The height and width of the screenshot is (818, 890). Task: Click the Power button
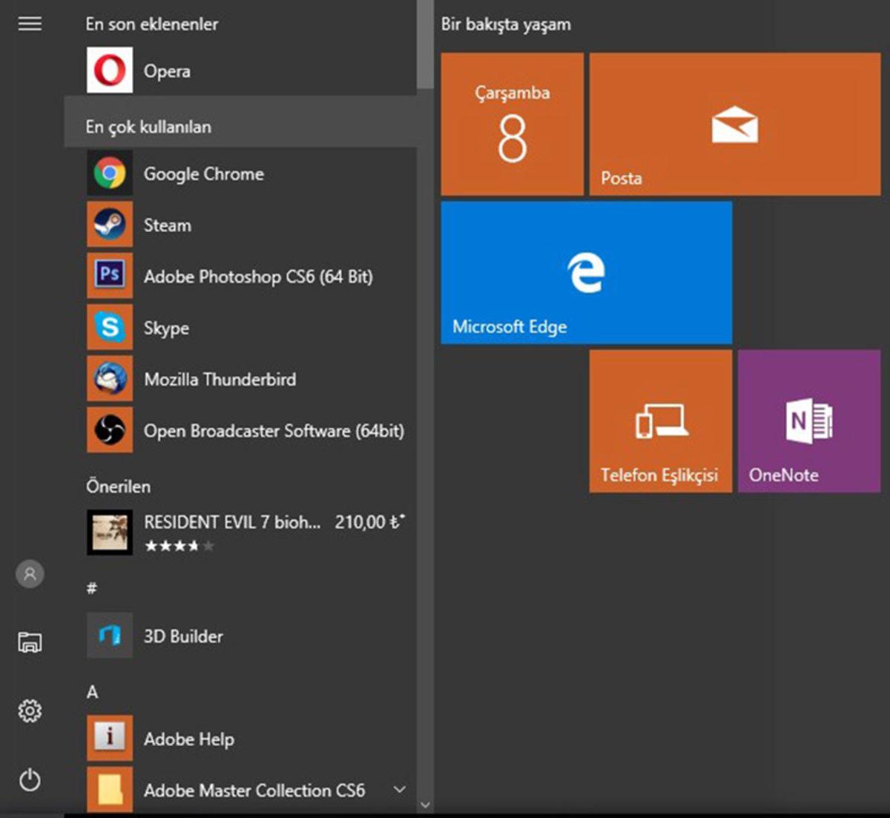pos(30,780)
